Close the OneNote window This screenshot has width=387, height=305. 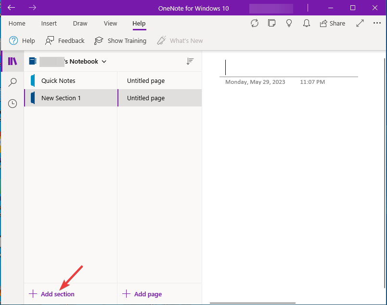(374, 8)
